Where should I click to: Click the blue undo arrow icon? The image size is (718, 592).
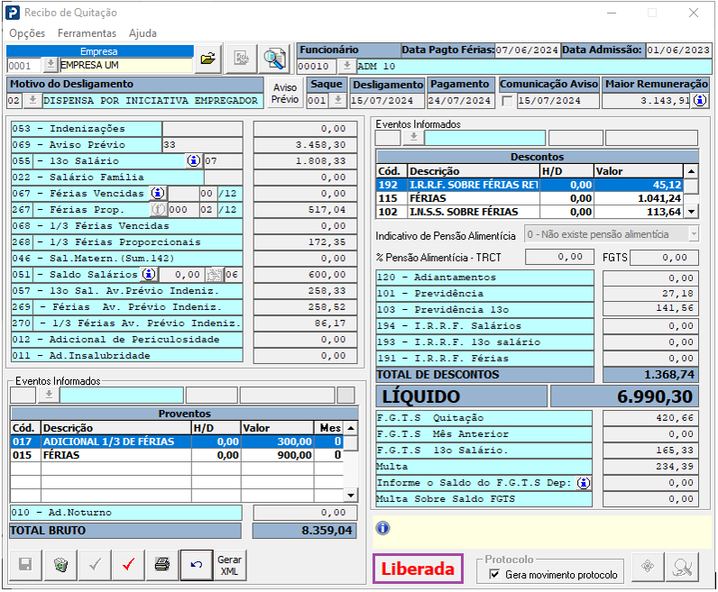point(197,565)
